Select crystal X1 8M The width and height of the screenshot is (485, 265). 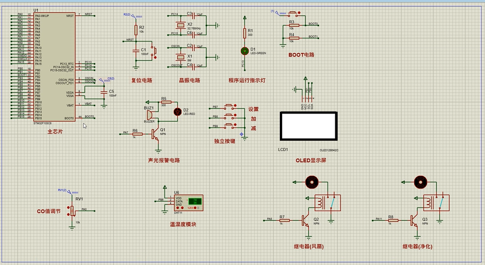pyautogui.click(x=180, y=57)
